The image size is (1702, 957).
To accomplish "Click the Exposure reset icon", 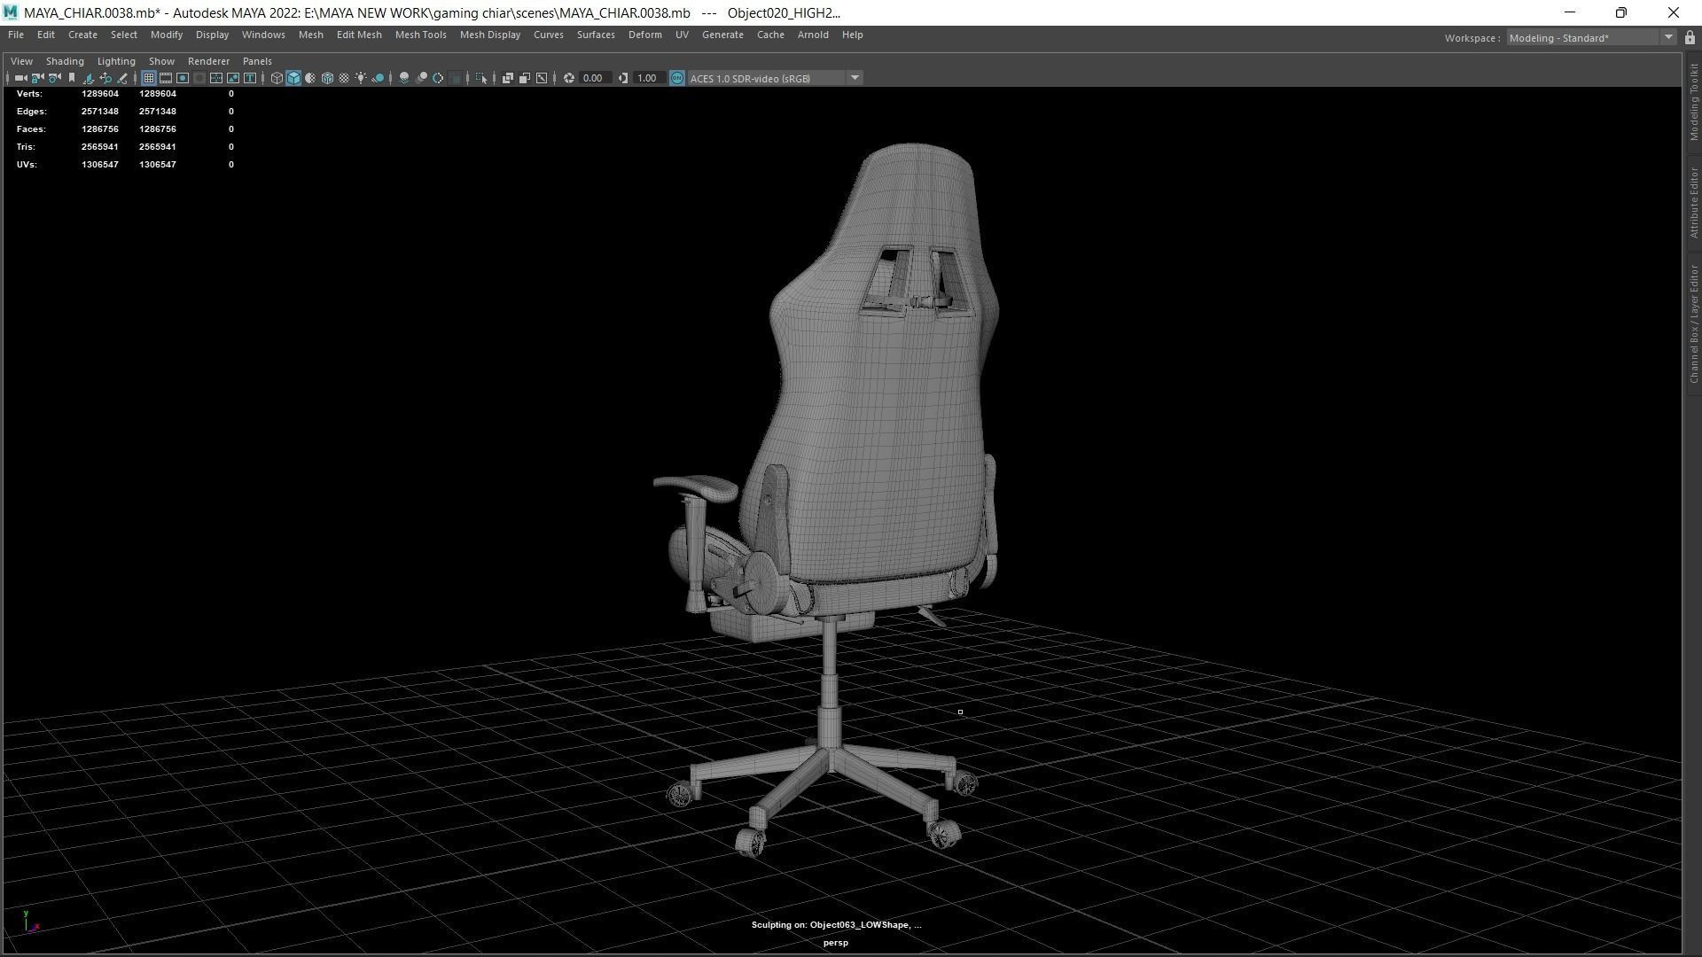I will [568, 78].
